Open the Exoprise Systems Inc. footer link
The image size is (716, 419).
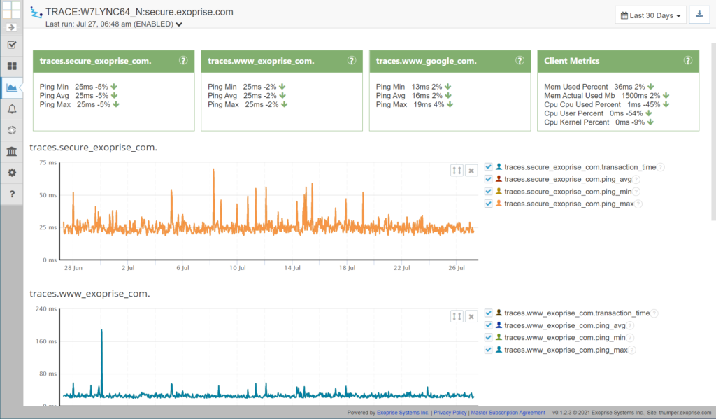tap(403, 413)
